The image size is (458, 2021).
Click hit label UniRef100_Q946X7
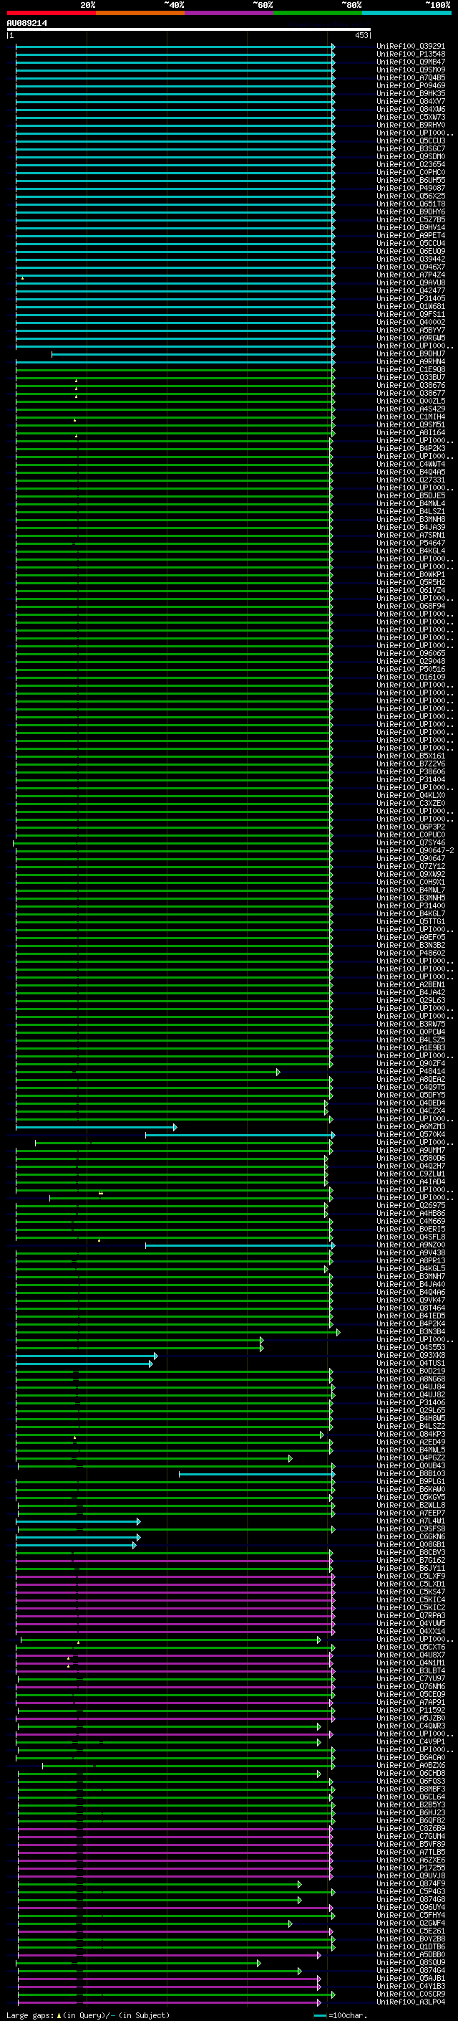411,267
